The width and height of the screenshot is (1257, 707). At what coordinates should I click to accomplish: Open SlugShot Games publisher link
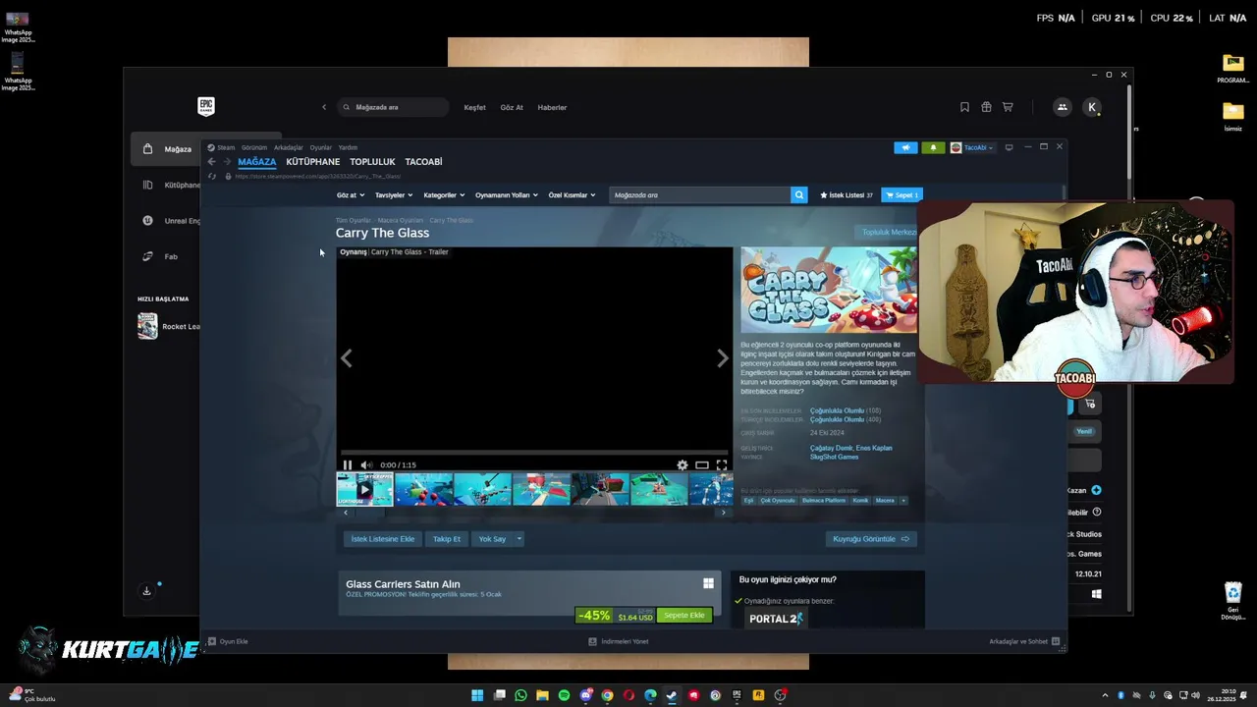click(835, 457)
